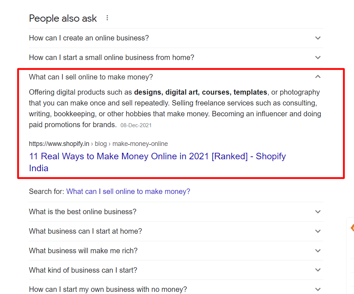Click the chevron for 'What business will make me rich?'
The image size is (354, 294).
(318, 251)
